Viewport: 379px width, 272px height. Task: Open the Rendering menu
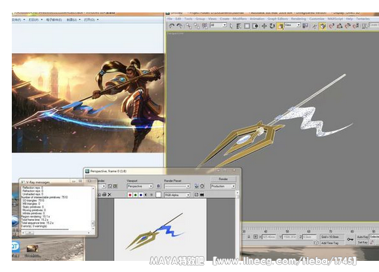298,18
